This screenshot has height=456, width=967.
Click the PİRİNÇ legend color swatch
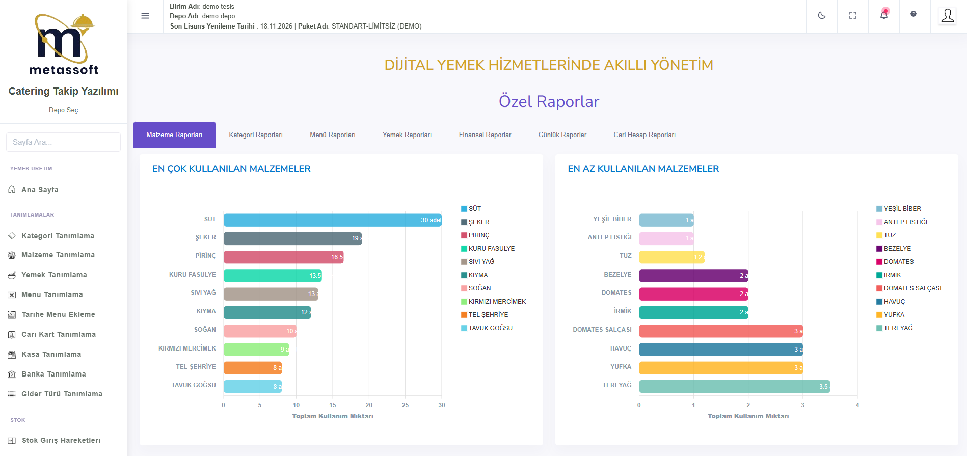click(464, 235)
